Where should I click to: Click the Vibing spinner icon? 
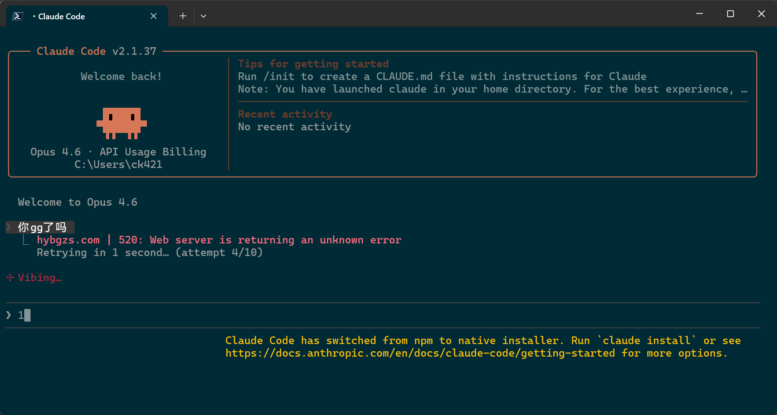click(x=10, y=278)
